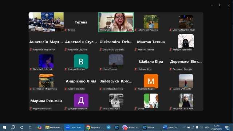
Task: Click the Windows Start button
Action: (x=4, y=127)
